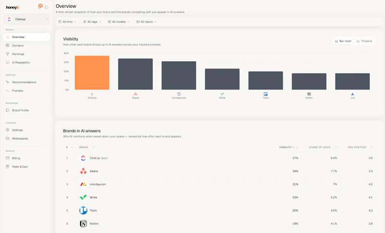Click the Brand Profile circle icon
Viewport: 385px width, 233px height.
pyautogui.click(x=7, y=110)
